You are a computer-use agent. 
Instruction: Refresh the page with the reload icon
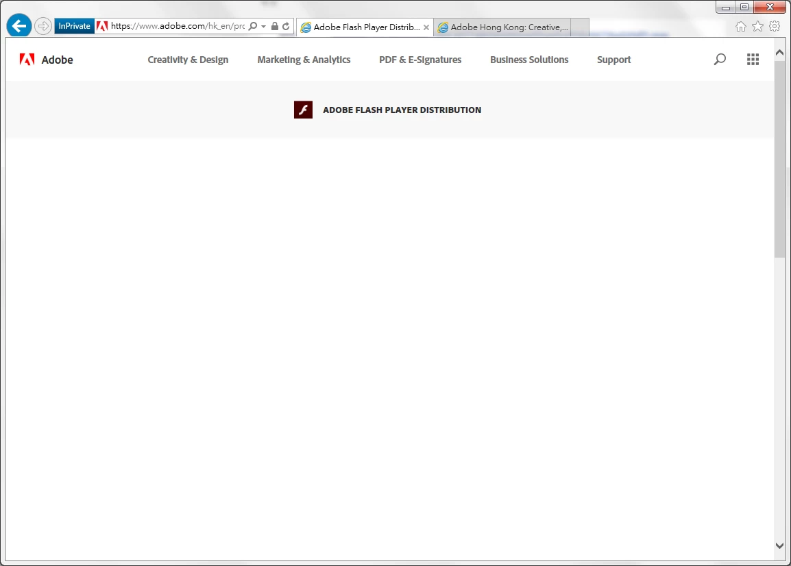[x=286, y=26]
